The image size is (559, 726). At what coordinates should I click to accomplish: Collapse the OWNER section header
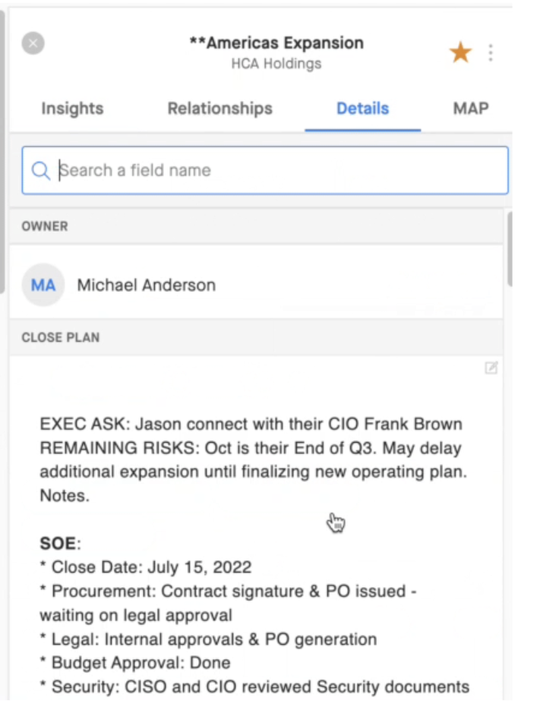[x=256, y=226]
